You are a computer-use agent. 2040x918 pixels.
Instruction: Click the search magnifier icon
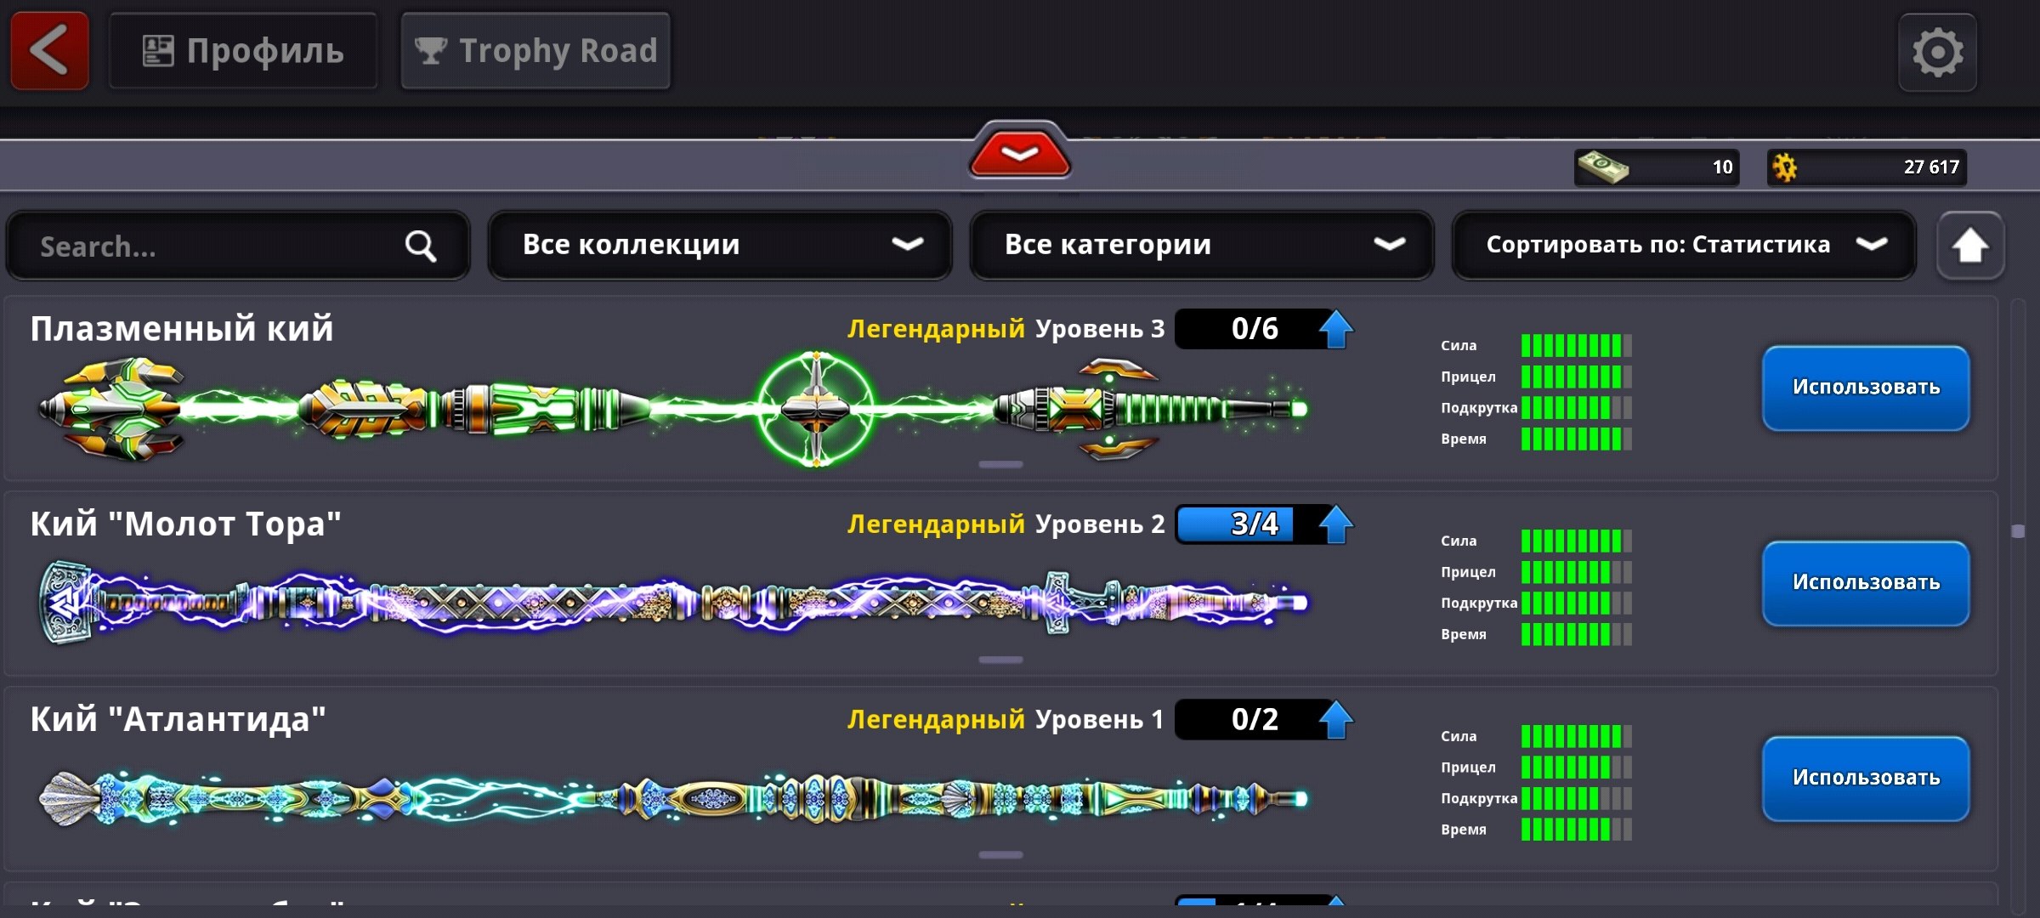click(420, 246)
